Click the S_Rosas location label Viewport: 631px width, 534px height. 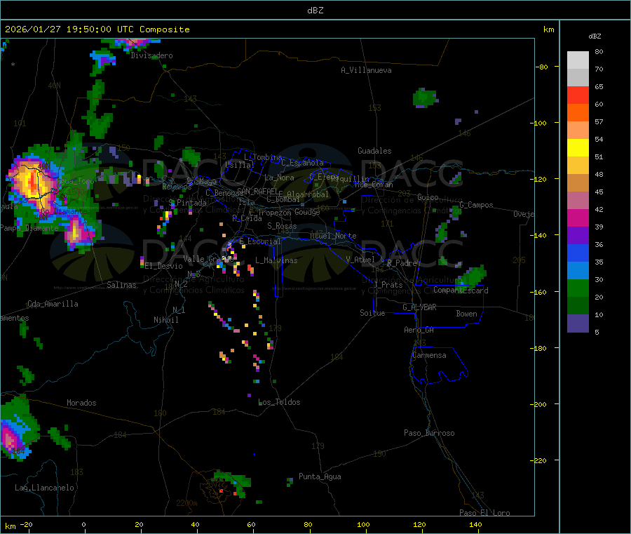coord(282,226)
